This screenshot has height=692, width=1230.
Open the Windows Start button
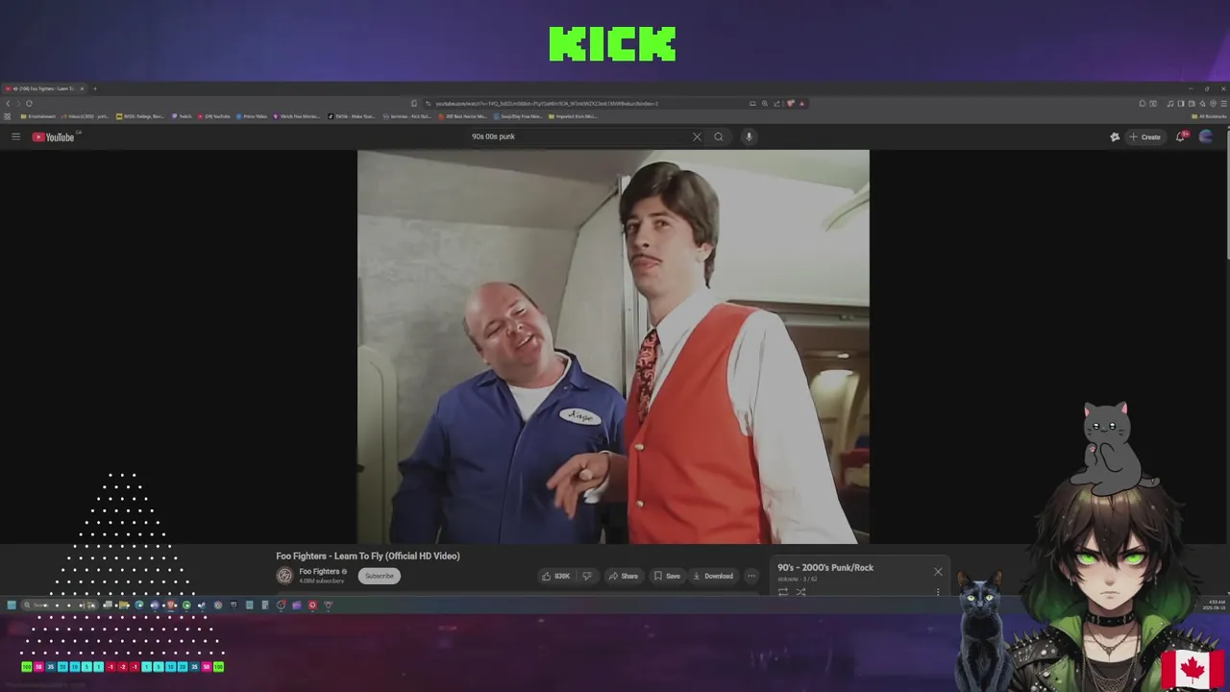(x=12, y=605)
